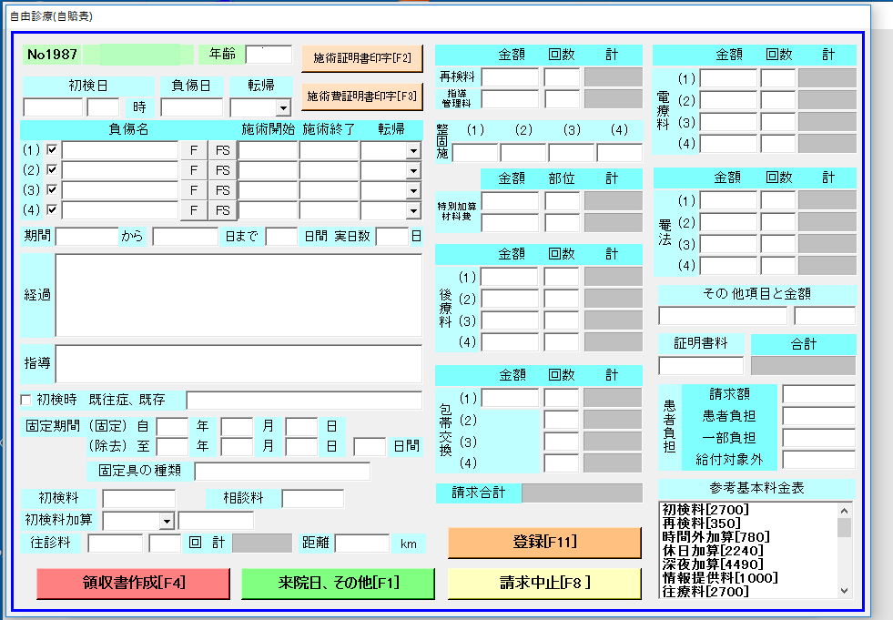This screenshot has height=620, width=893.
Task: Click the 経過 text area
Action: 238,295
